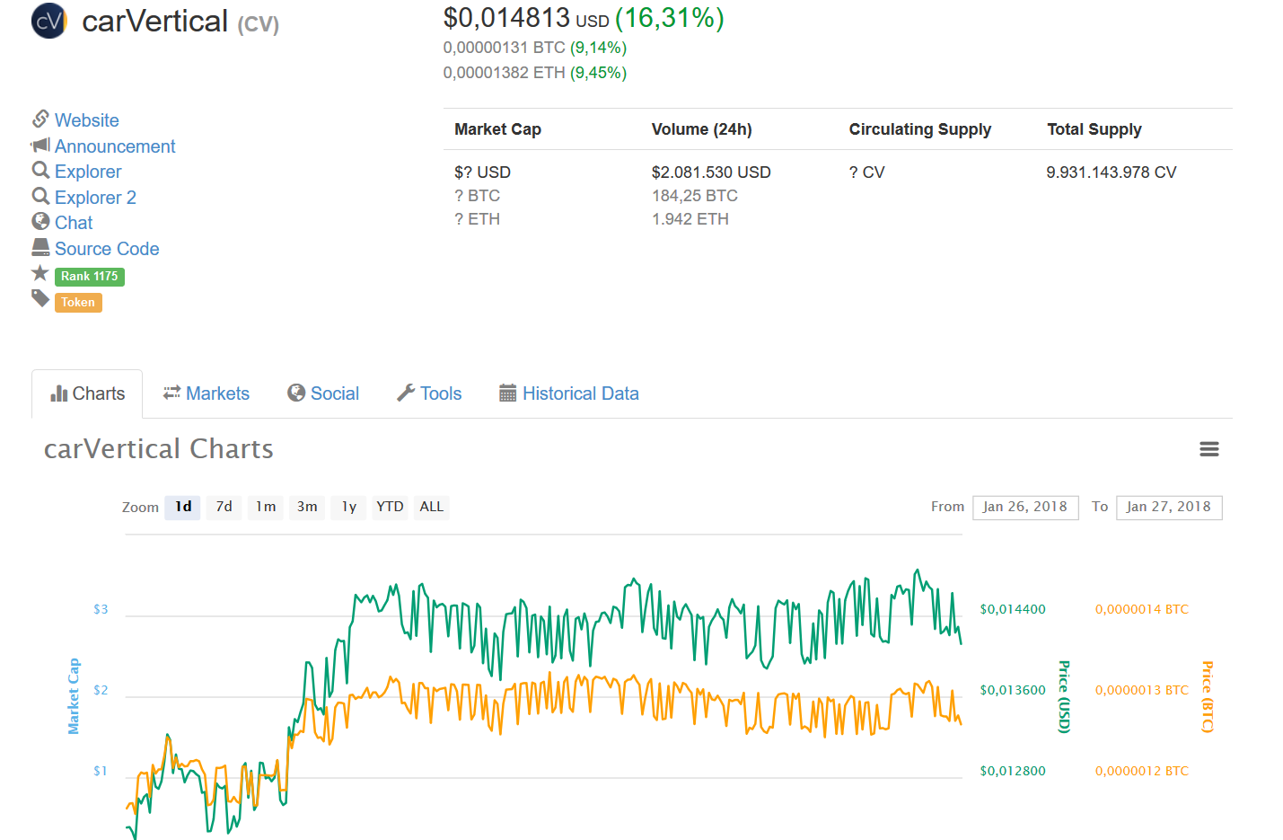Click the star icon next to Rank 1175

(x=40, y=274)
